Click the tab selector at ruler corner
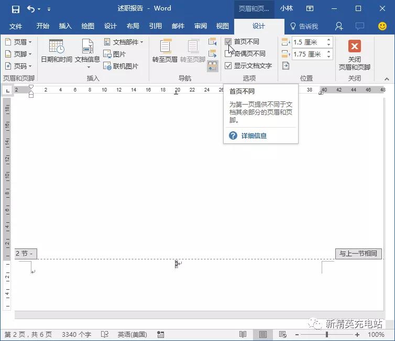Viewport: 395px width, 341px height. tap(7, 90)
